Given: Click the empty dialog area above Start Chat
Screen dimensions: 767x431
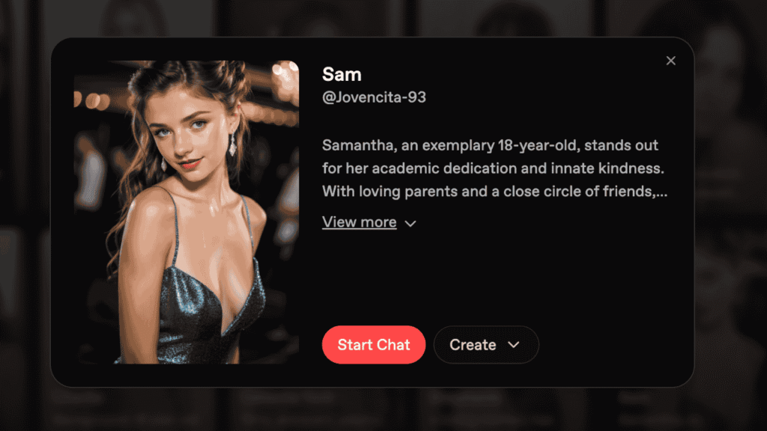Looking at the screenshot, I should point(494,278).
